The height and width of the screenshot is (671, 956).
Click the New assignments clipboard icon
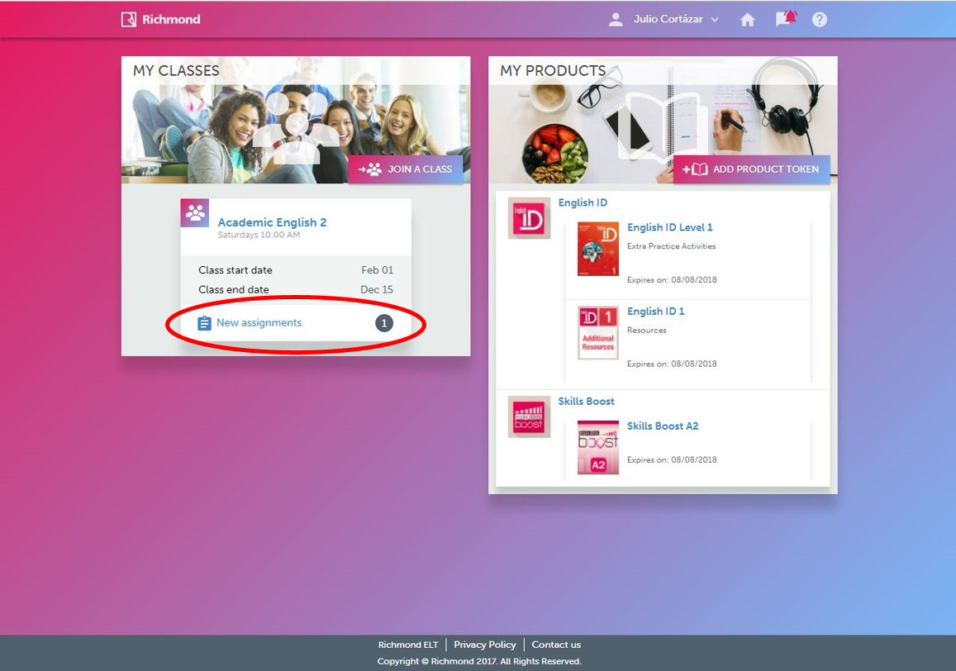[x=204, y=323]
